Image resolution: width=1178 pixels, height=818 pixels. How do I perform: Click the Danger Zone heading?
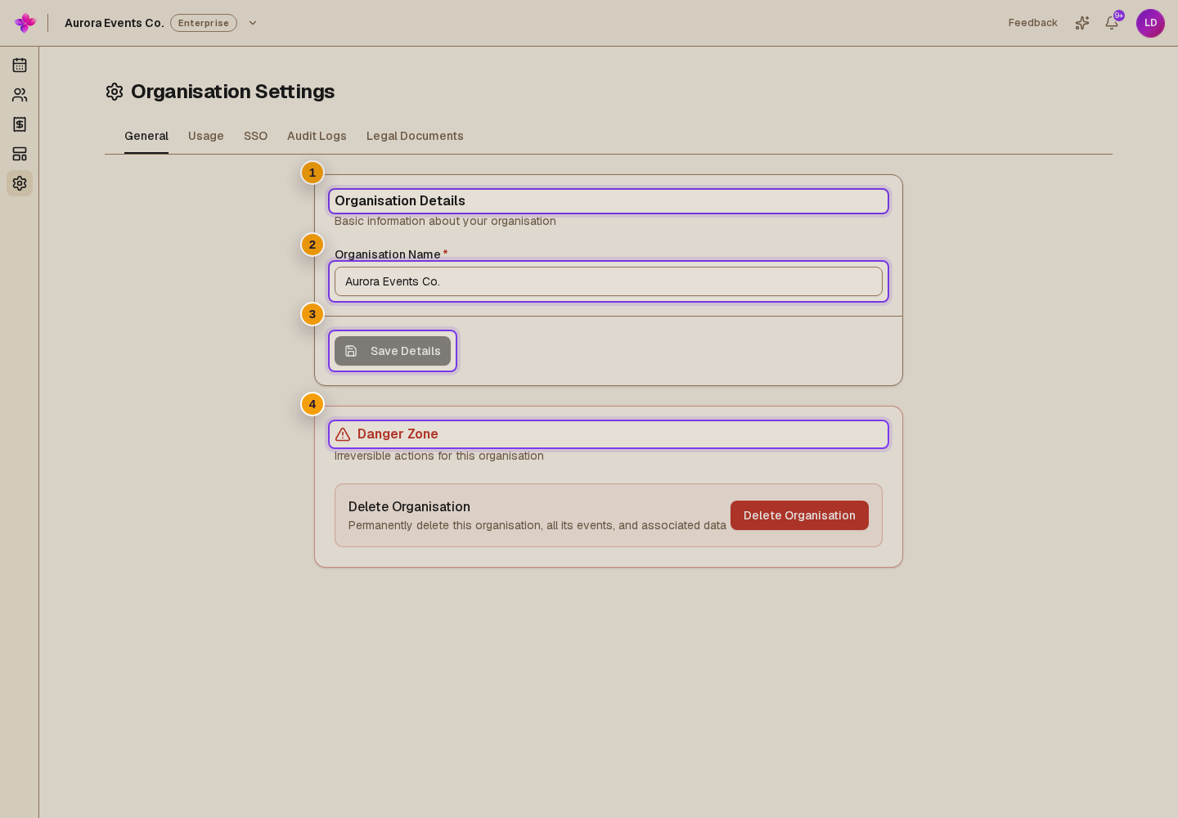[x=398, y=434]
